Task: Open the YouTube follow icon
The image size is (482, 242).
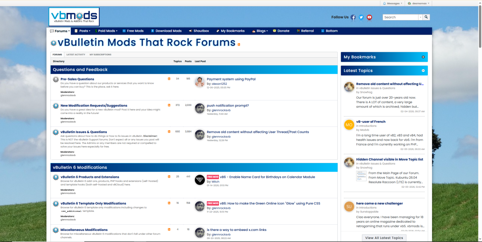Action: coord(369,17)
